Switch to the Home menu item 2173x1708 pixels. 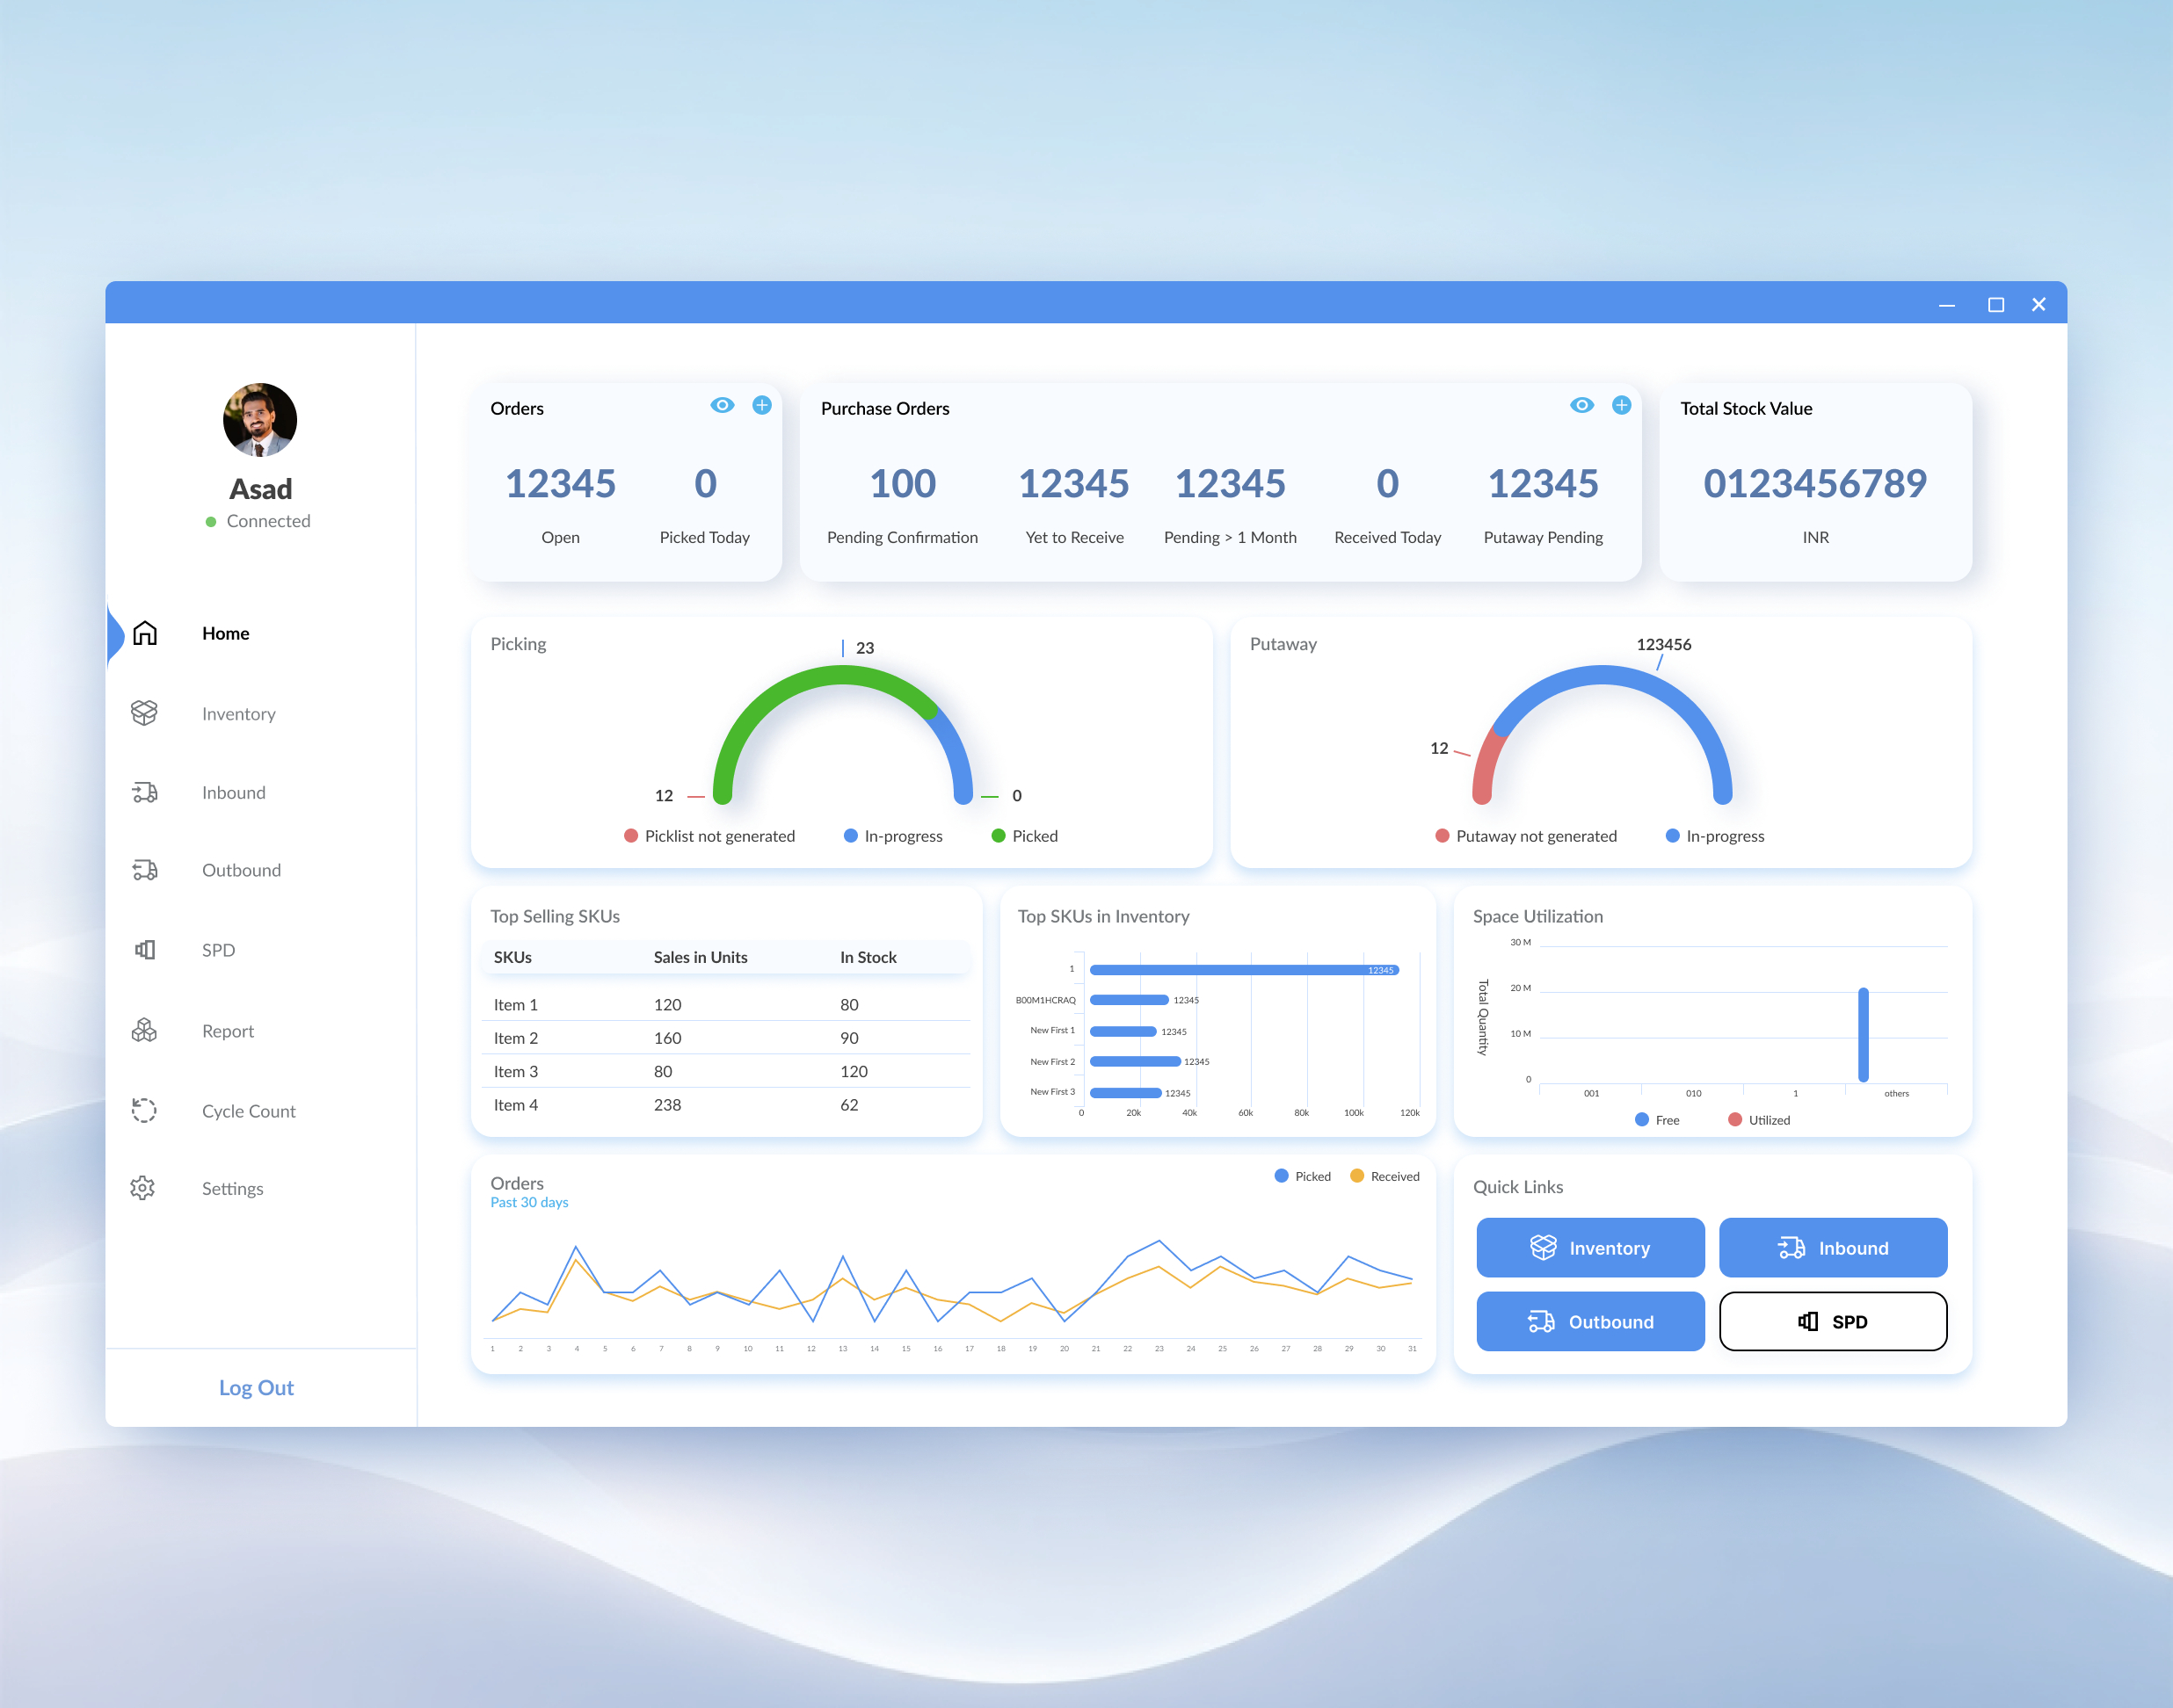click(x=225, y=633)
